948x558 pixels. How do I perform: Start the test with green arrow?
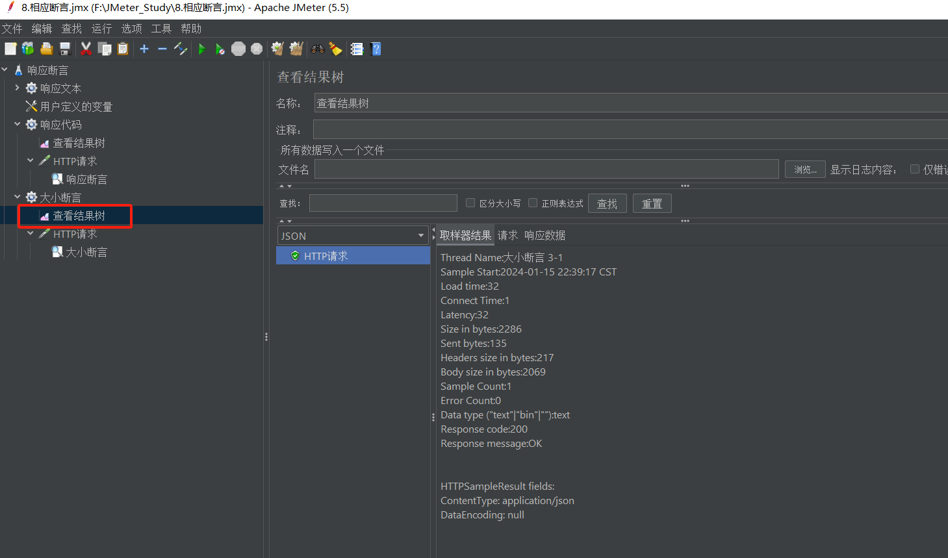click(x=202, y=49)
